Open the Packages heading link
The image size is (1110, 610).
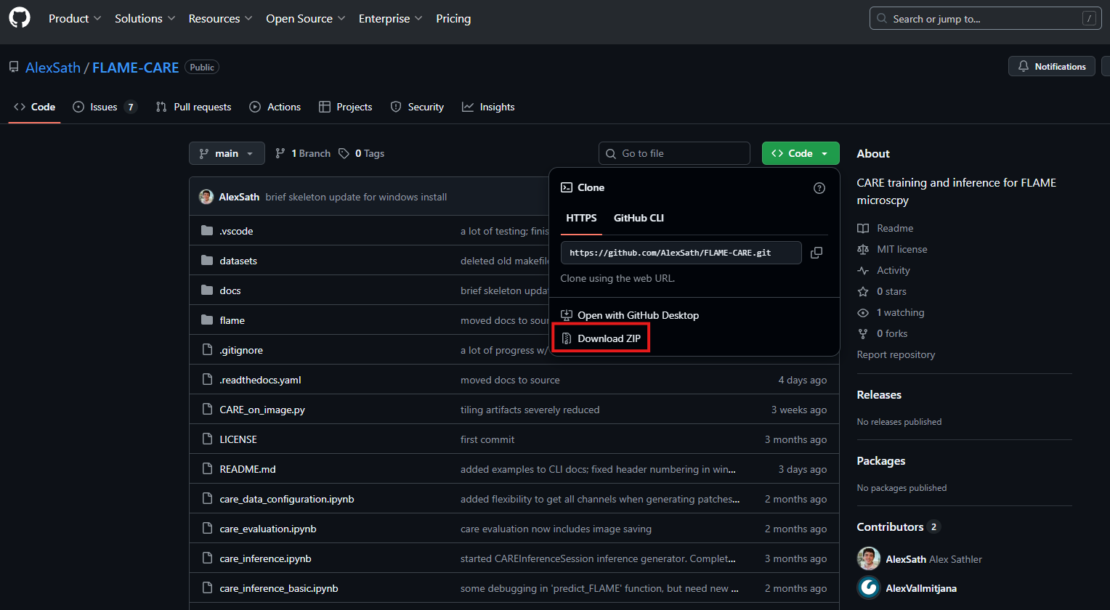tap(880, 460)
